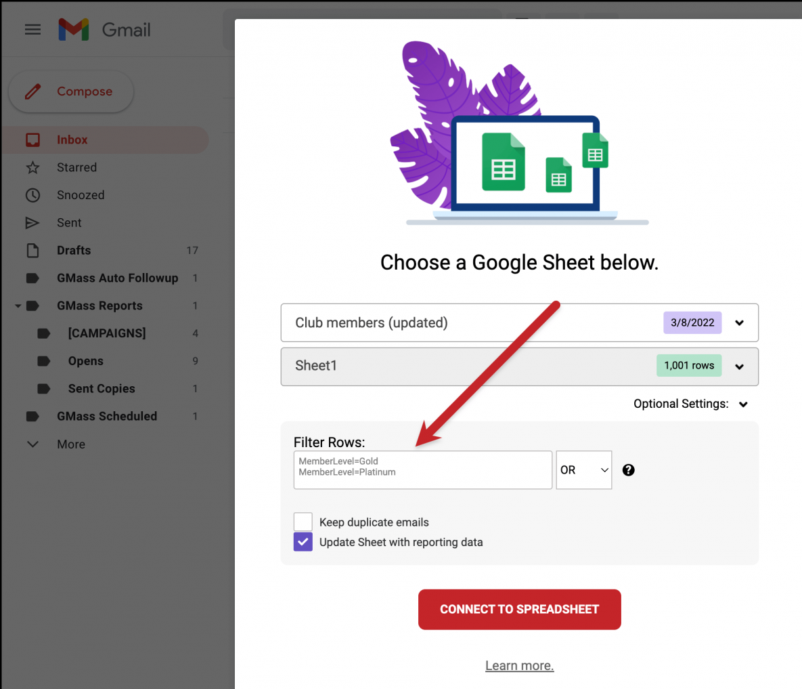802x689 pixels.
Task: Click the 3/8/2022 date badge
Action: pos(692,322)
